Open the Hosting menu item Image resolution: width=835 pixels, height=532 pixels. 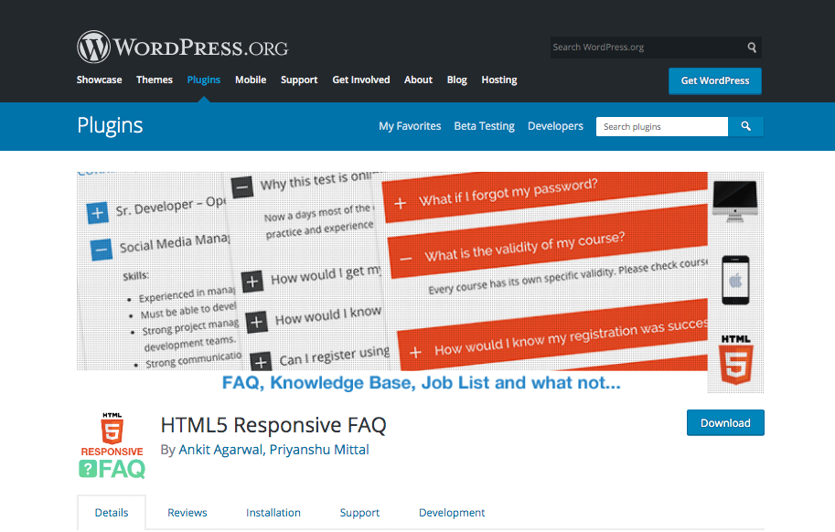[499, 80]
